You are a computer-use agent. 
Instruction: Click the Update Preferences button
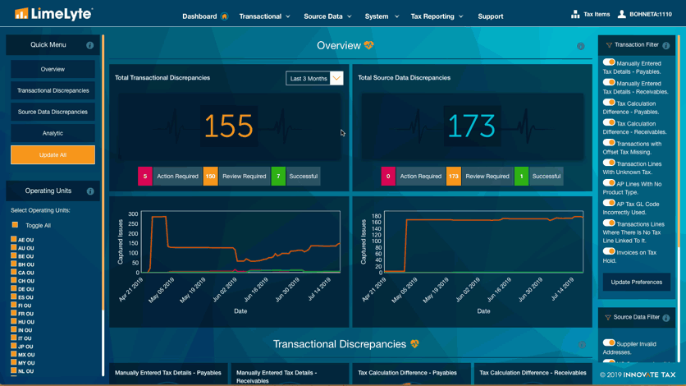coord(637,283)
